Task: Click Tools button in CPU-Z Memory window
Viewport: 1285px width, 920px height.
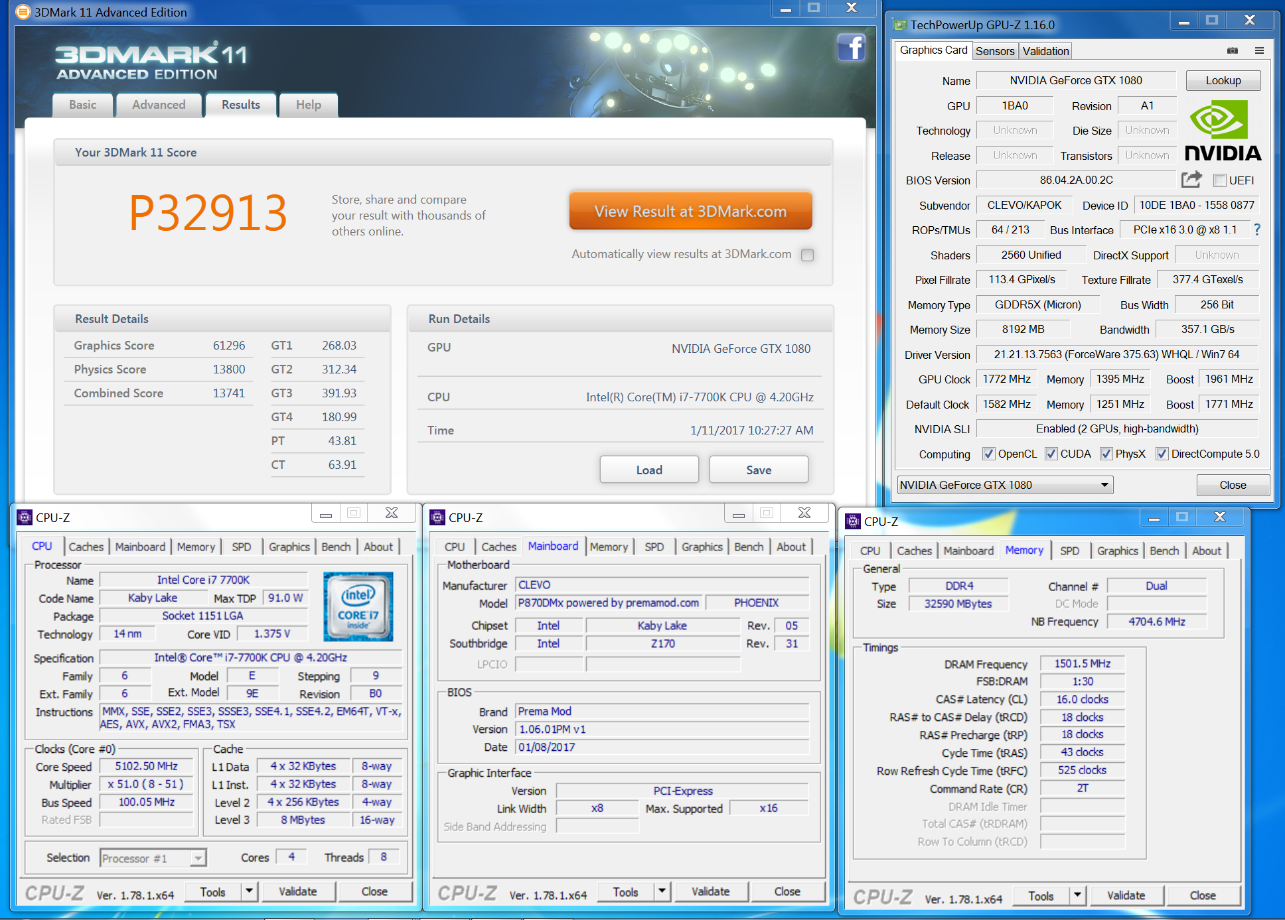Action: (1041, 895)
